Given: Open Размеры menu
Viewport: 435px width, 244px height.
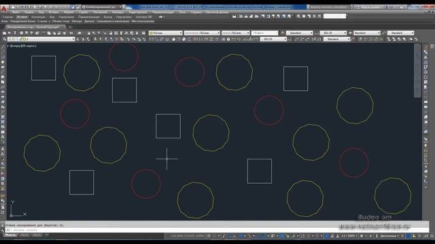Looking at the screenshot, I should pos(118,12).
